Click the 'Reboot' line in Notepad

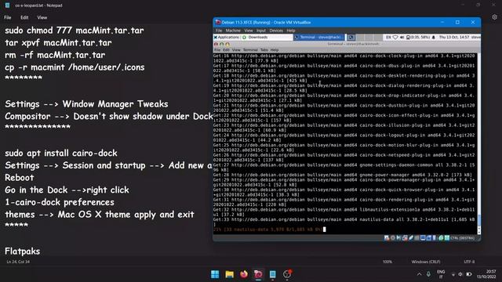pyautogui.click(x=19, y=178)
